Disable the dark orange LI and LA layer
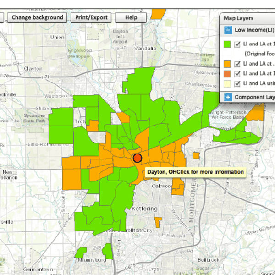Viewport: 275px width, 275px height. point(237,73)
